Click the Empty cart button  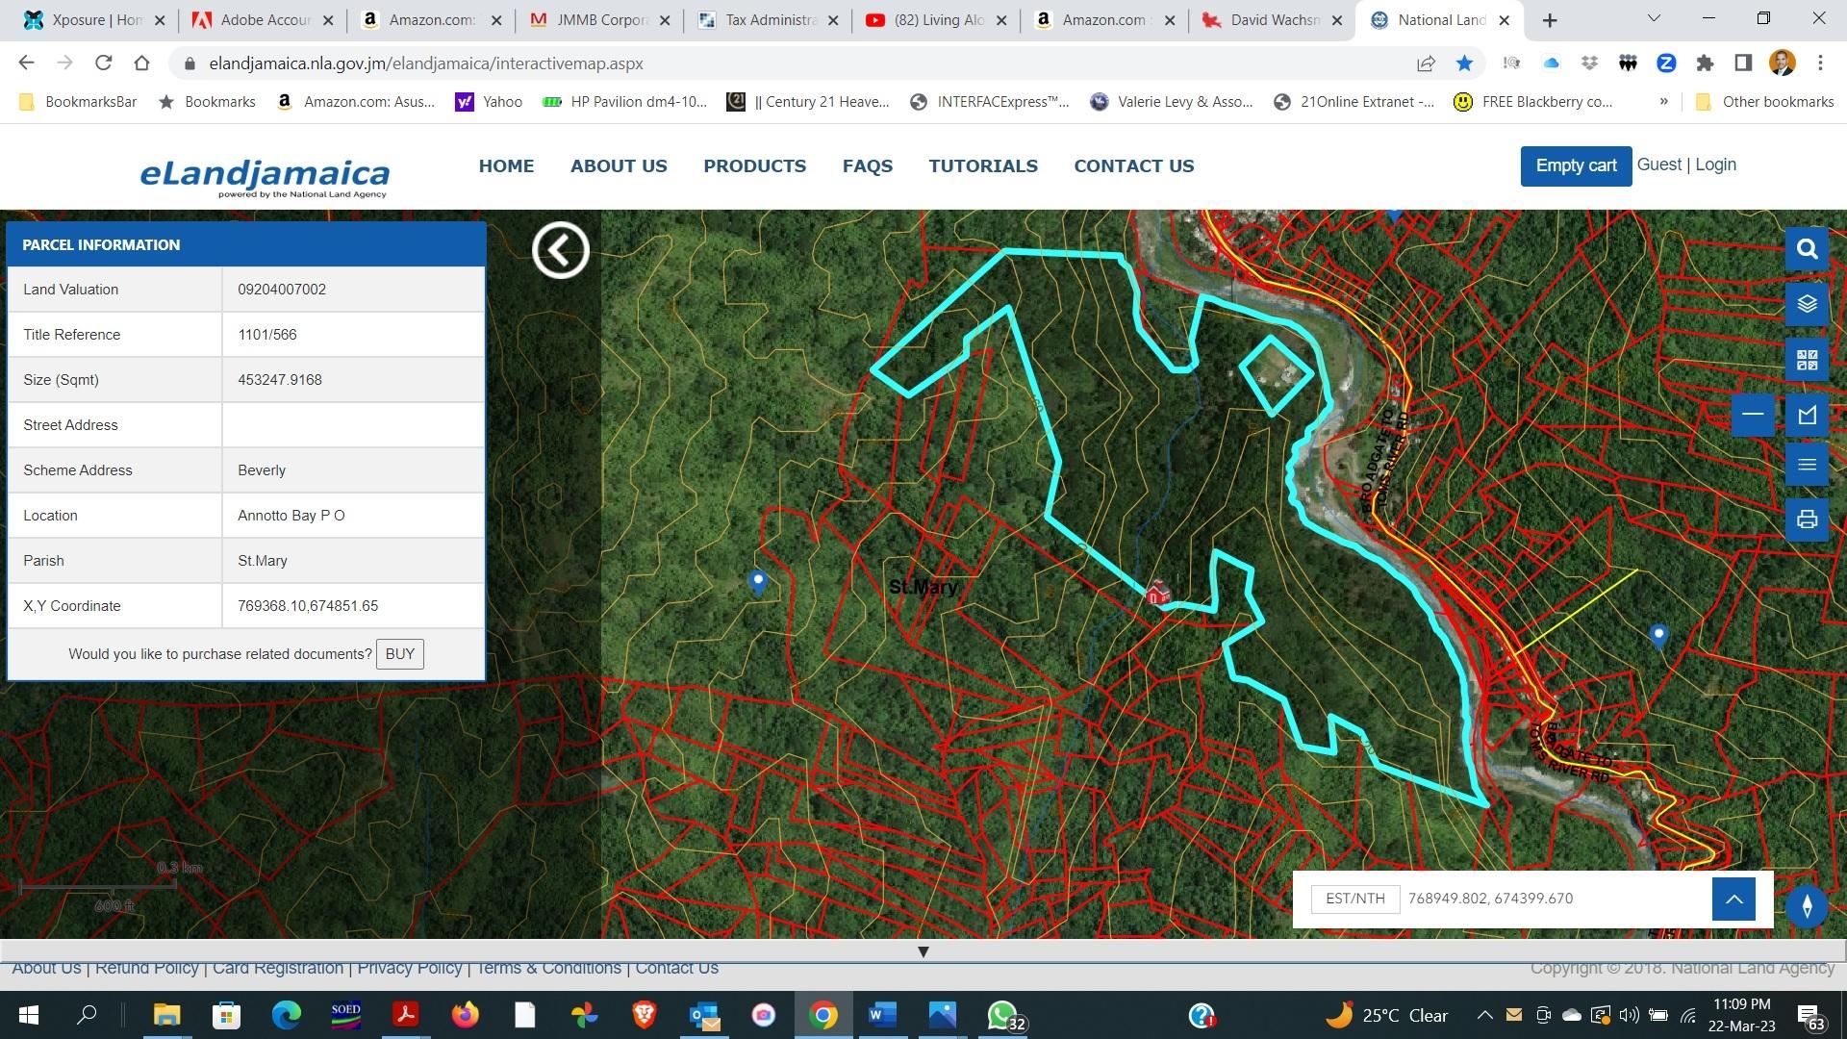tap(1575, 165)
